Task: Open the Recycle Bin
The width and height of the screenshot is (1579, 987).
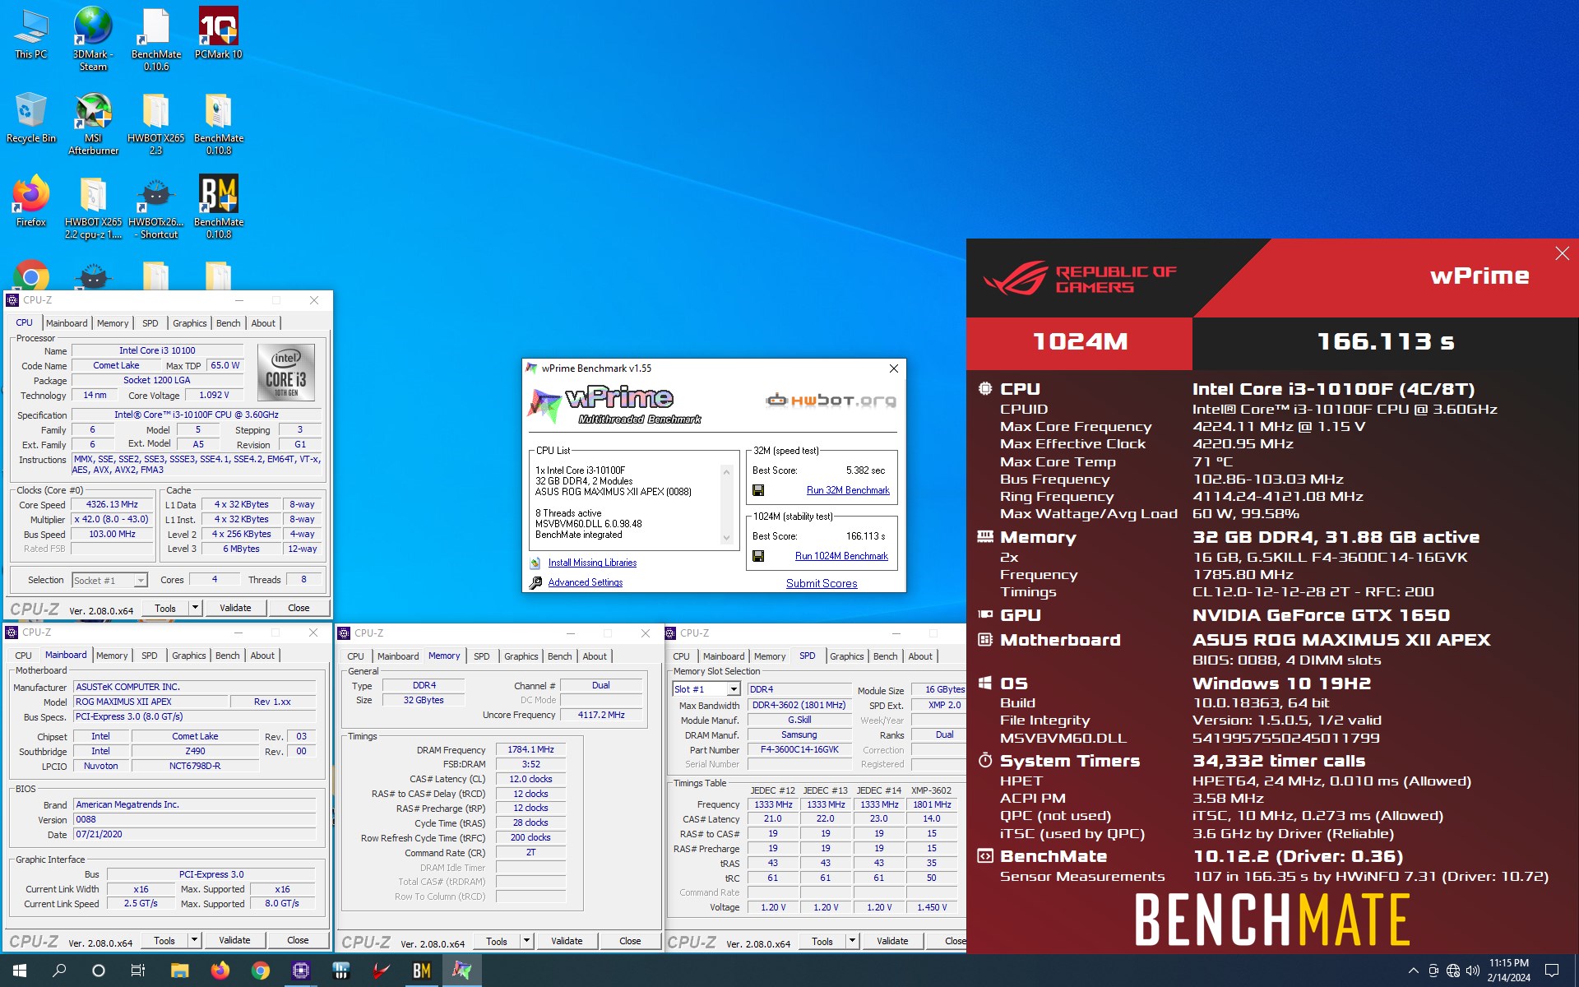Action: click(x=30, y=117)
